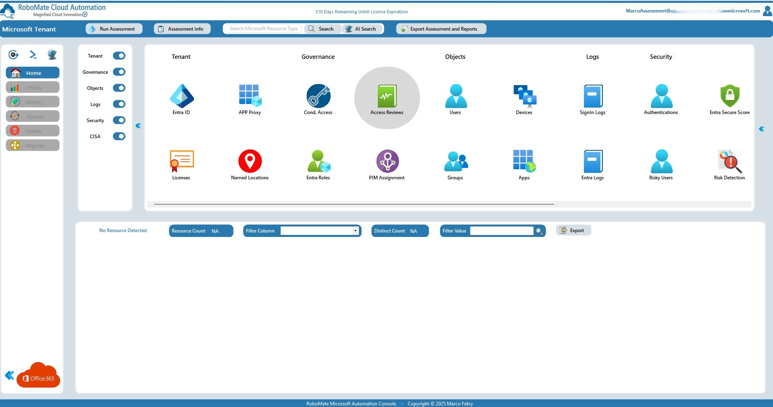773x407 pixels.
Task: Click the MarcoAssessment account email
Action: coord(693,11)
